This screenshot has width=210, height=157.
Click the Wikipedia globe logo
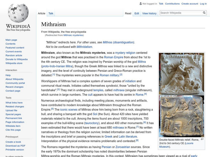click(18, 13)
